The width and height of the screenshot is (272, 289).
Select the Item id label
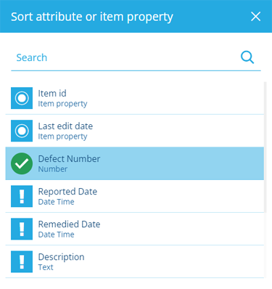(52, 94)
